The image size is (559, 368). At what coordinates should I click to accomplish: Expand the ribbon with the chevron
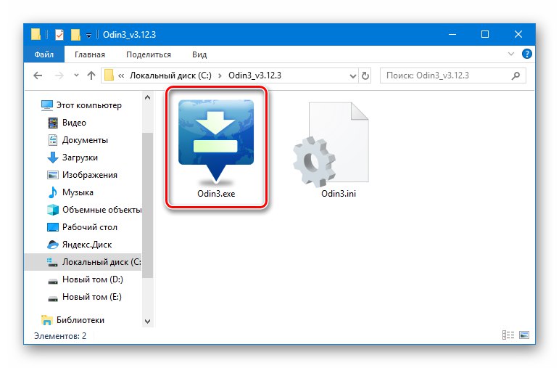(x=511, y=54)
